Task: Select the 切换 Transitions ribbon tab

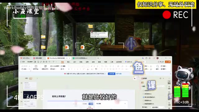Action: coord(81,62)
